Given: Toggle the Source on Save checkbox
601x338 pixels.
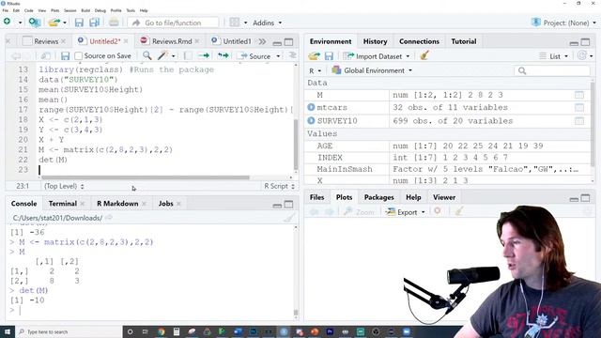Looking at the screenshot, I should click(x=78, y=56).
